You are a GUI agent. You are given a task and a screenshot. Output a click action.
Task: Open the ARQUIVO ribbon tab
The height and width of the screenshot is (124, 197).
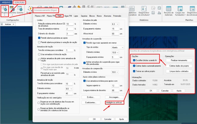pos(6,2)
